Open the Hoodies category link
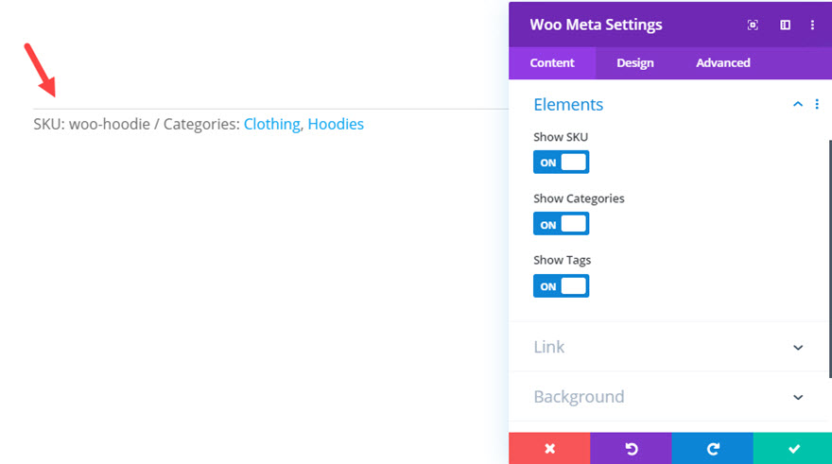The height and width of the screenshot is (464, 832). (x=336, y=124)
